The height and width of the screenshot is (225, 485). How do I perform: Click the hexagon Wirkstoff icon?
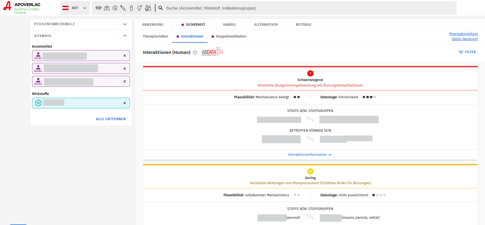click(38, 103)
